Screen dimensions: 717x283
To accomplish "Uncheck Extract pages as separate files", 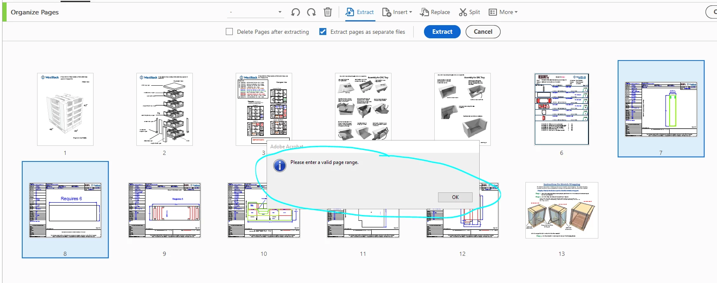I will pyautogui.click(x=323, y=32).
